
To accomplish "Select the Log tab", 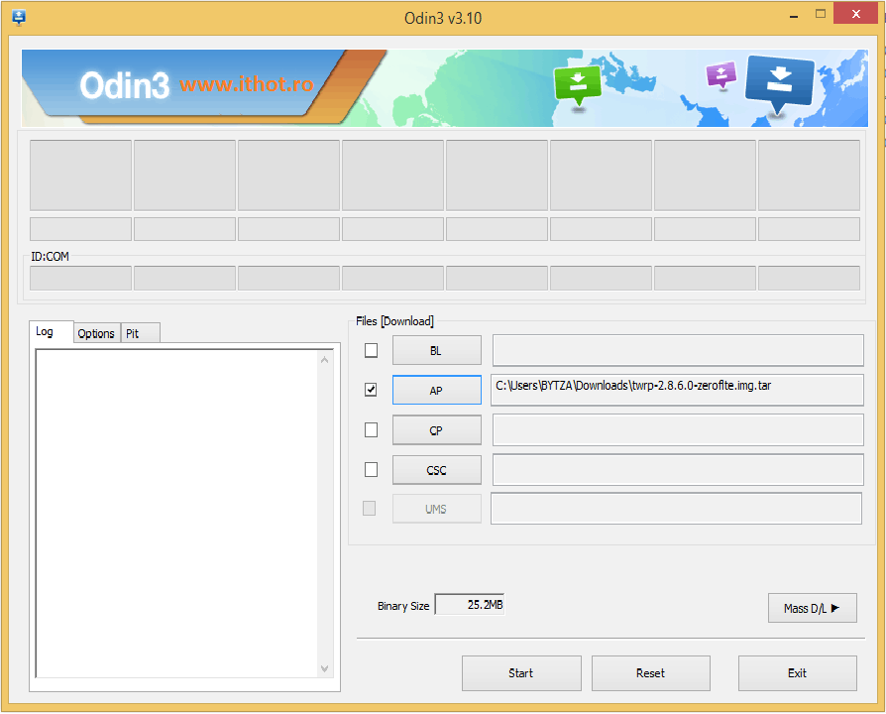I will click(x=46, y=331).
